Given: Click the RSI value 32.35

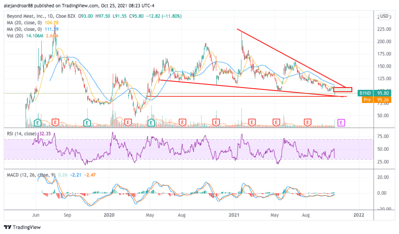Looking at the screenshot, I should pos(44,133).
